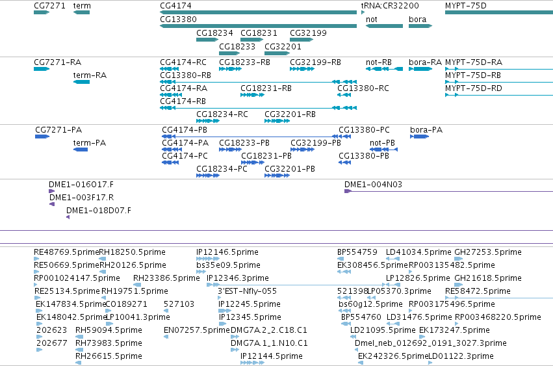Select transcript CG4174-RA
Screen dimensions: 553x366
pos(171,95)
